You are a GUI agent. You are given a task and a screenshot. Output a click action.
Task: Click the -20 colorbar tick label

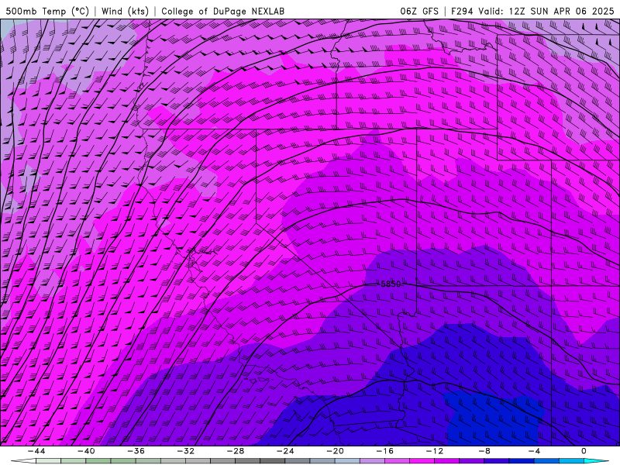335,451
